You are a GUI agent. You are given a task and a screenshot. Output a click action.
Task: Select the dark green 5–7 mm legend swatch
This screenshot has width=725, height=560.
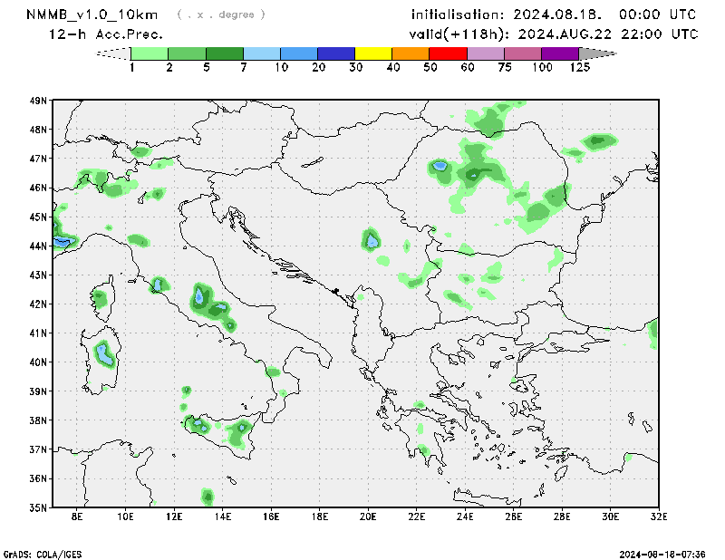point(225,53)
